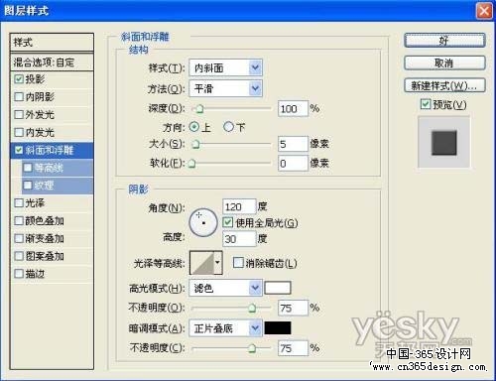Select the 投影 row label in styles list
Image resolution: width=496 pixels, height=381 pixels.
35,79
